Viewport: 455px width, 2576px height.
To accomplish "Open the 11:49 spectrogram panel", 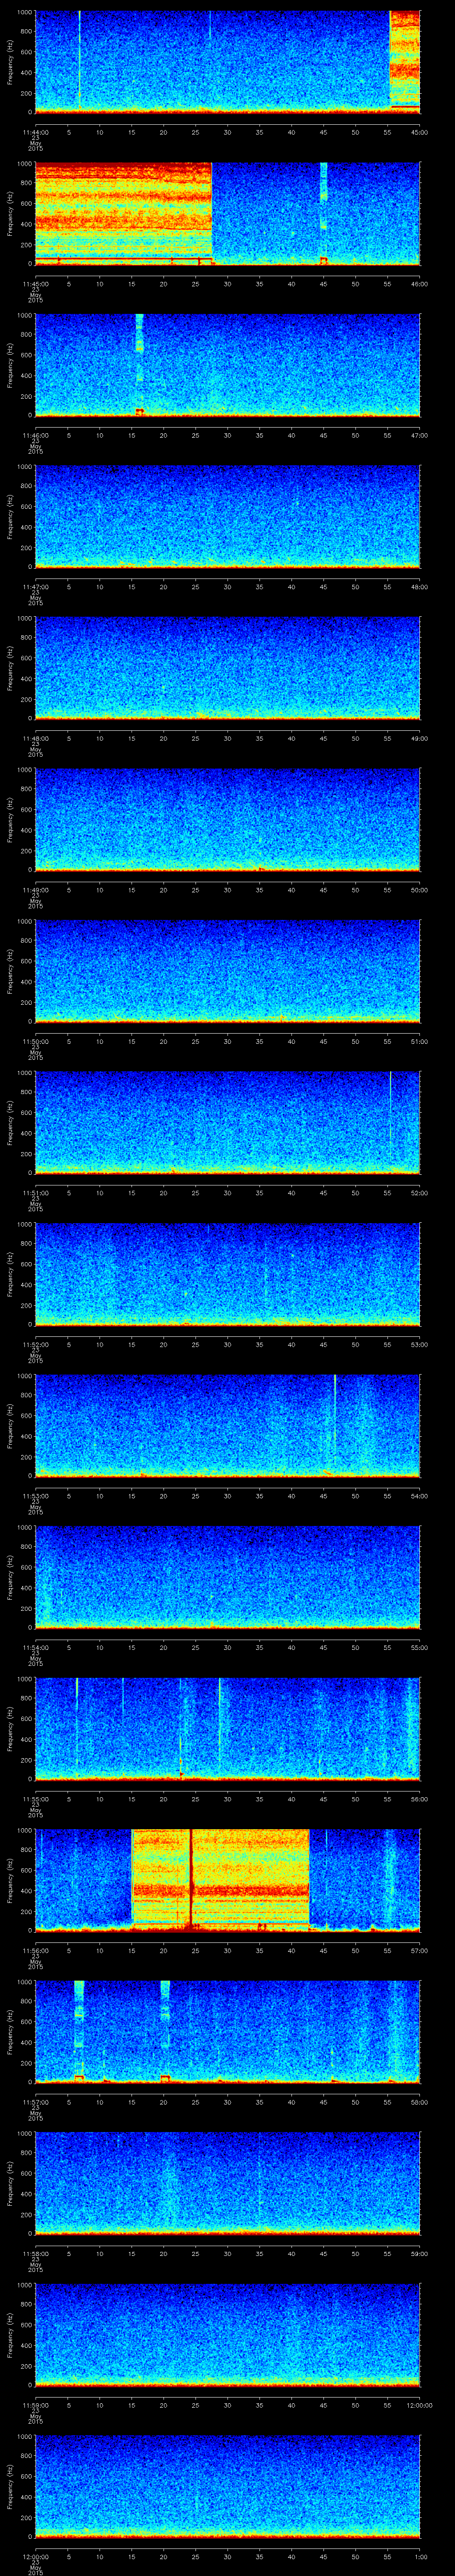I will 227,819.
